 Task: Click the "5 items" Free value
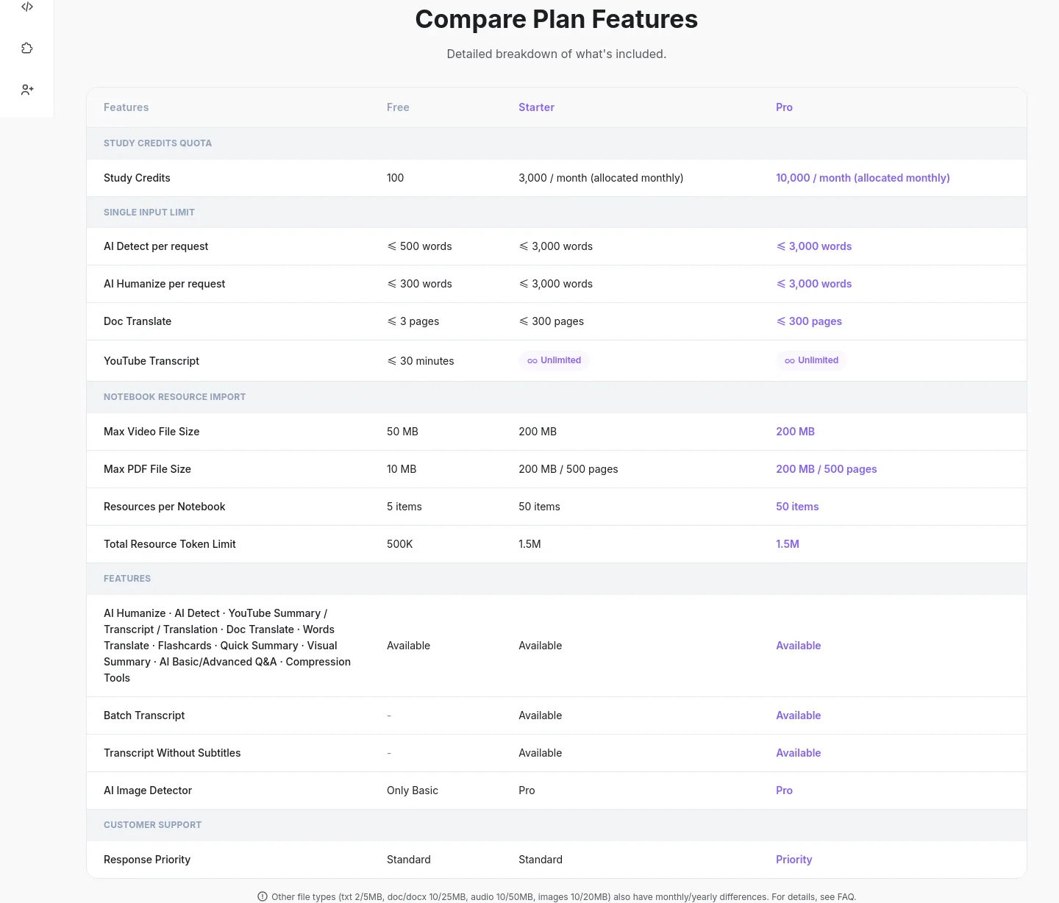click(404, 507)
